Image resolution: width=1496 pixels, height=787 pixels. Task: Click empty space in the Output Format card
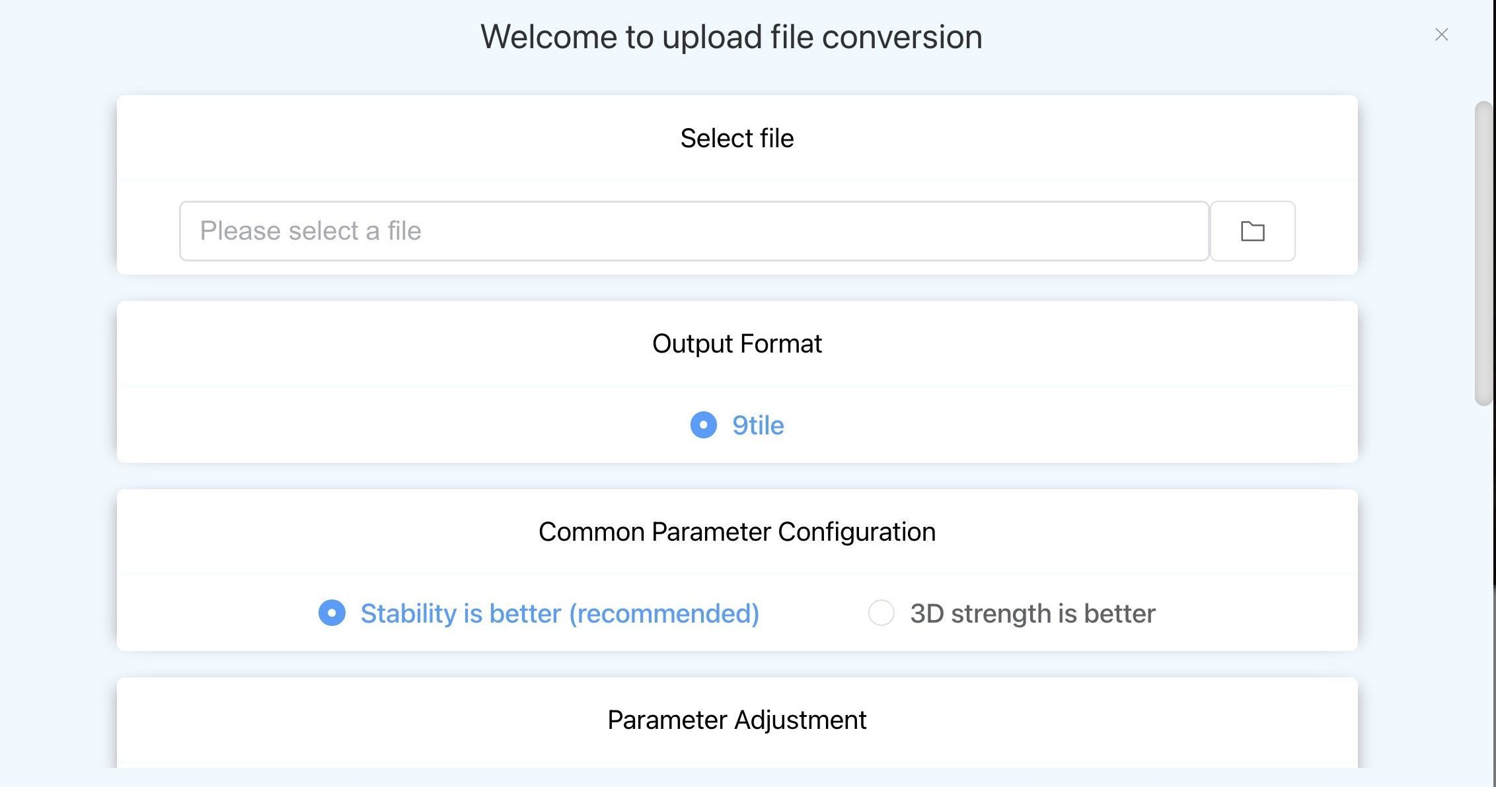click(396, 425)
